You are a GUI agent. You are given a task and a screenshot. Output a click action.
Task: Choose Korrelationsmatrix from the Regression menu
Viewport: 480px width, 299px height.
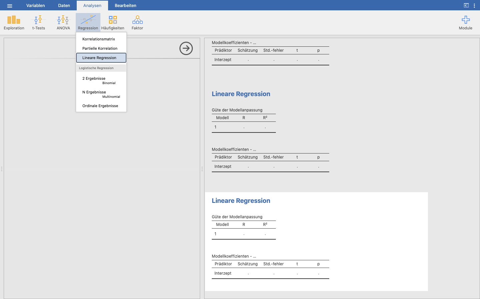tap(101, 39)
